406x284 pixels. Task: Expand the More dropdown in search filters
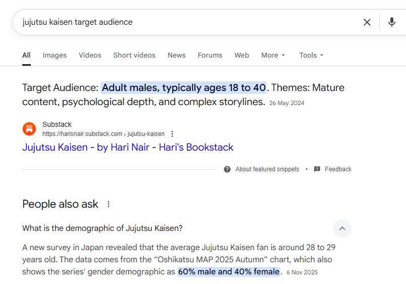273,55
